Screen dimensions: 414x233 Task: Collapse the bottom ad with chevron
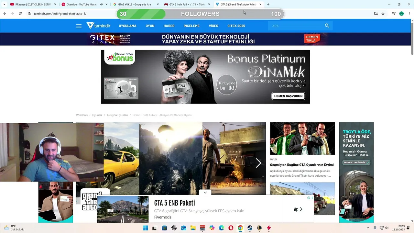(205, 193)
